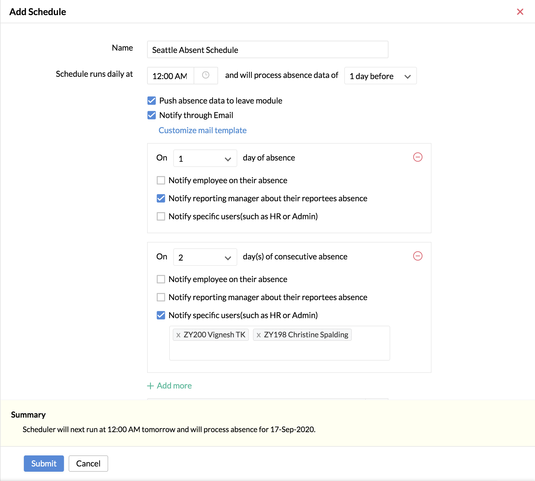Expand the day of absence number dropdown
The image size is (535, 481).
tap(205, 158)
